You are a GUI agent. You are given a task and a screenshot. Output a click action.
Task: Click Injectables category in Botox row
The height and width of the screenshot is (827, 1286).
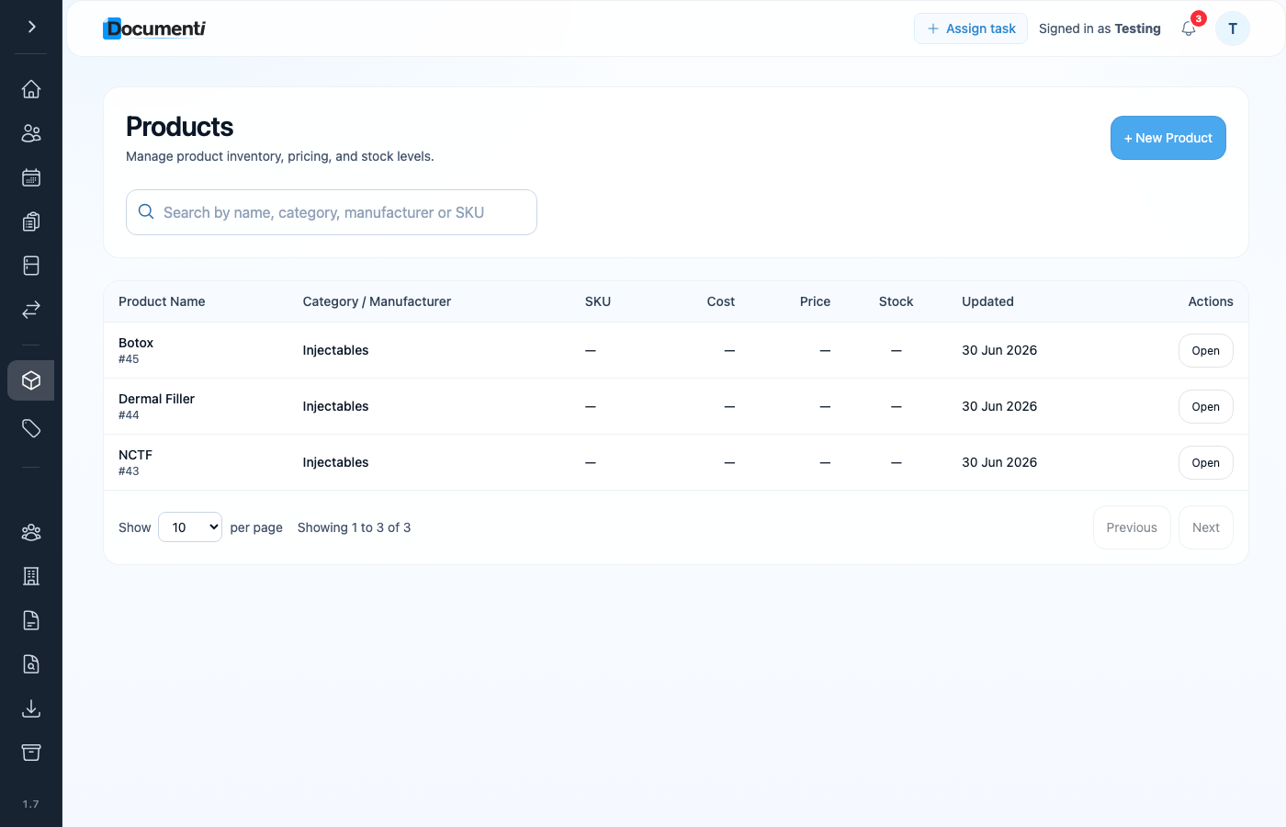(x=335, y=350)
